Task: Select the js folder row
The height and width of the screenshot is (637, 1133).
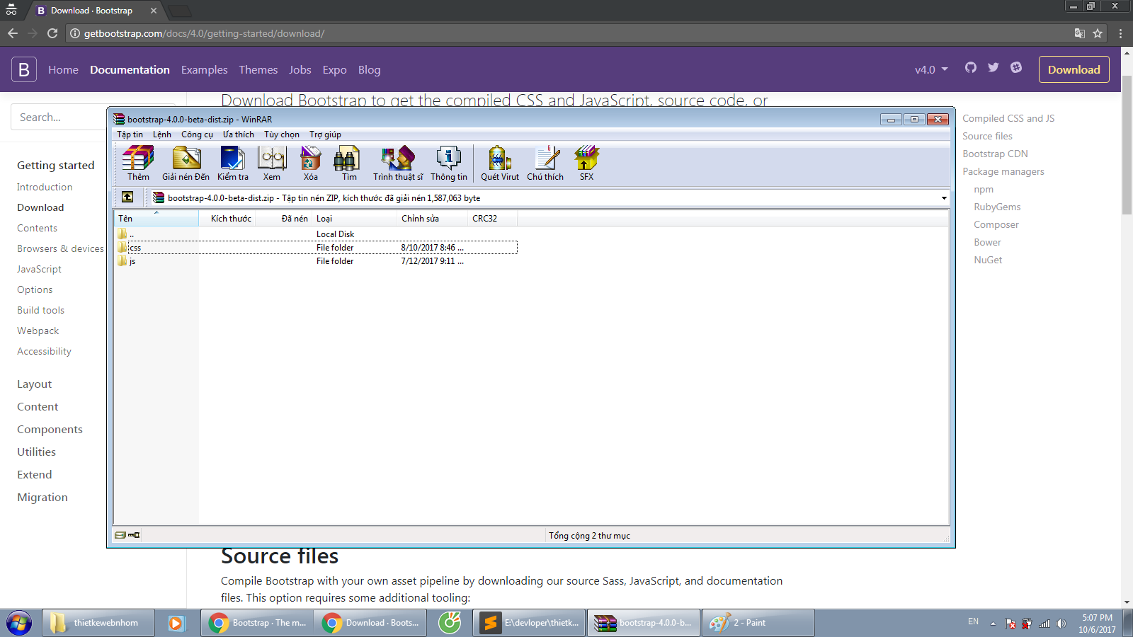Action: click(x=317, y=260)
